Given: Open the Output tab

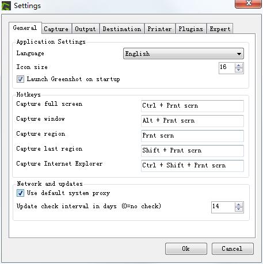Looking at the screenshot, I should click(x=85, y=29).
